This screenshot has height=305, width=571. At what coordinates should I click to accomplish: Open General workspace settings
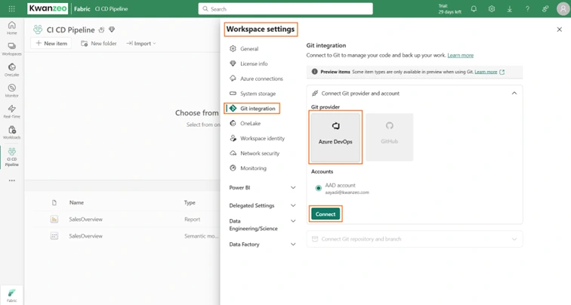[249, 48]
